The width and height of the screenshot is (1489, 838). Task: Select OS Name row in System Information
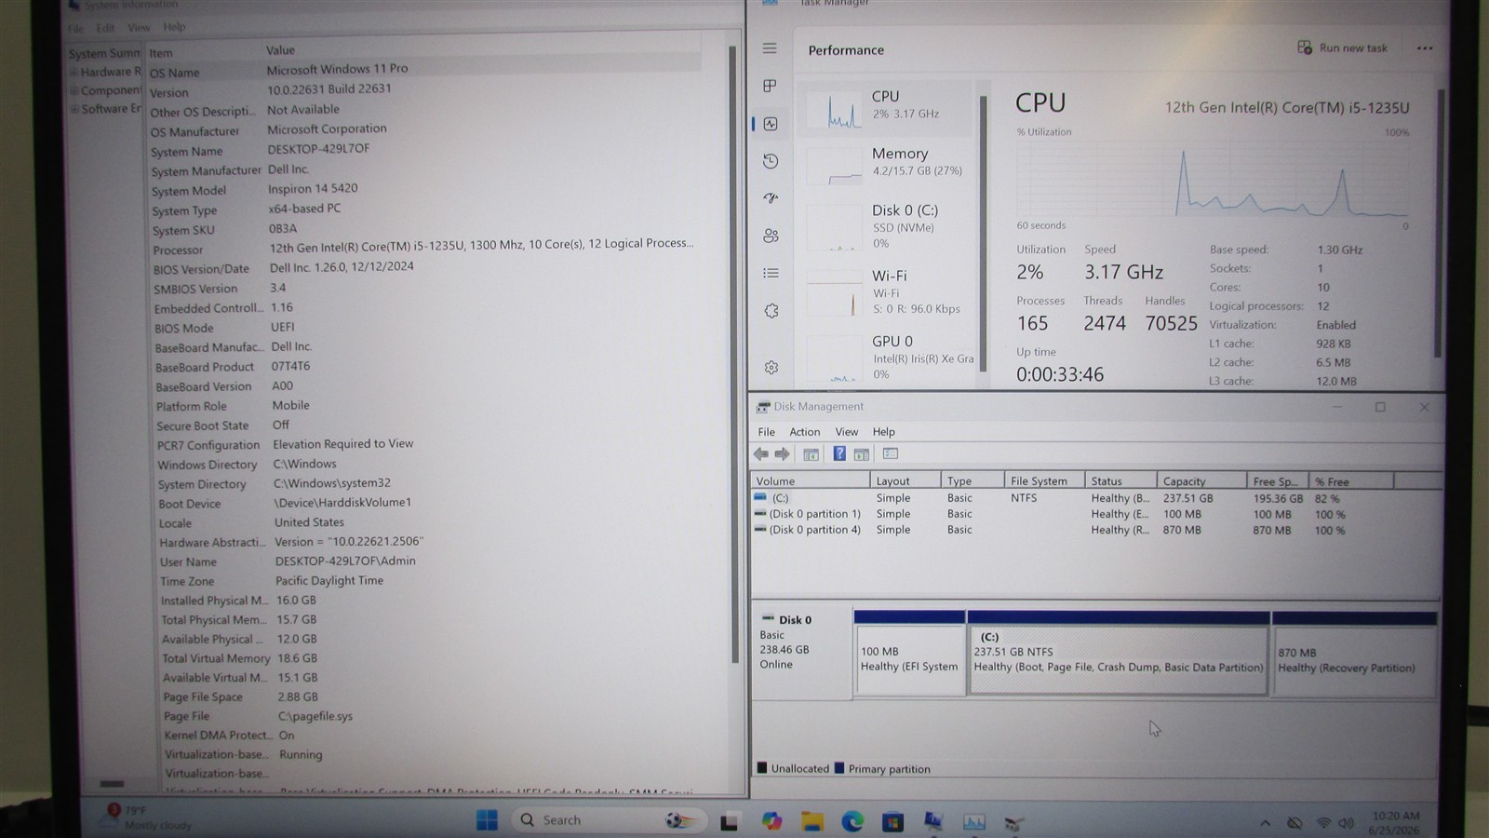pyautogui.click(x=424, y=71)
